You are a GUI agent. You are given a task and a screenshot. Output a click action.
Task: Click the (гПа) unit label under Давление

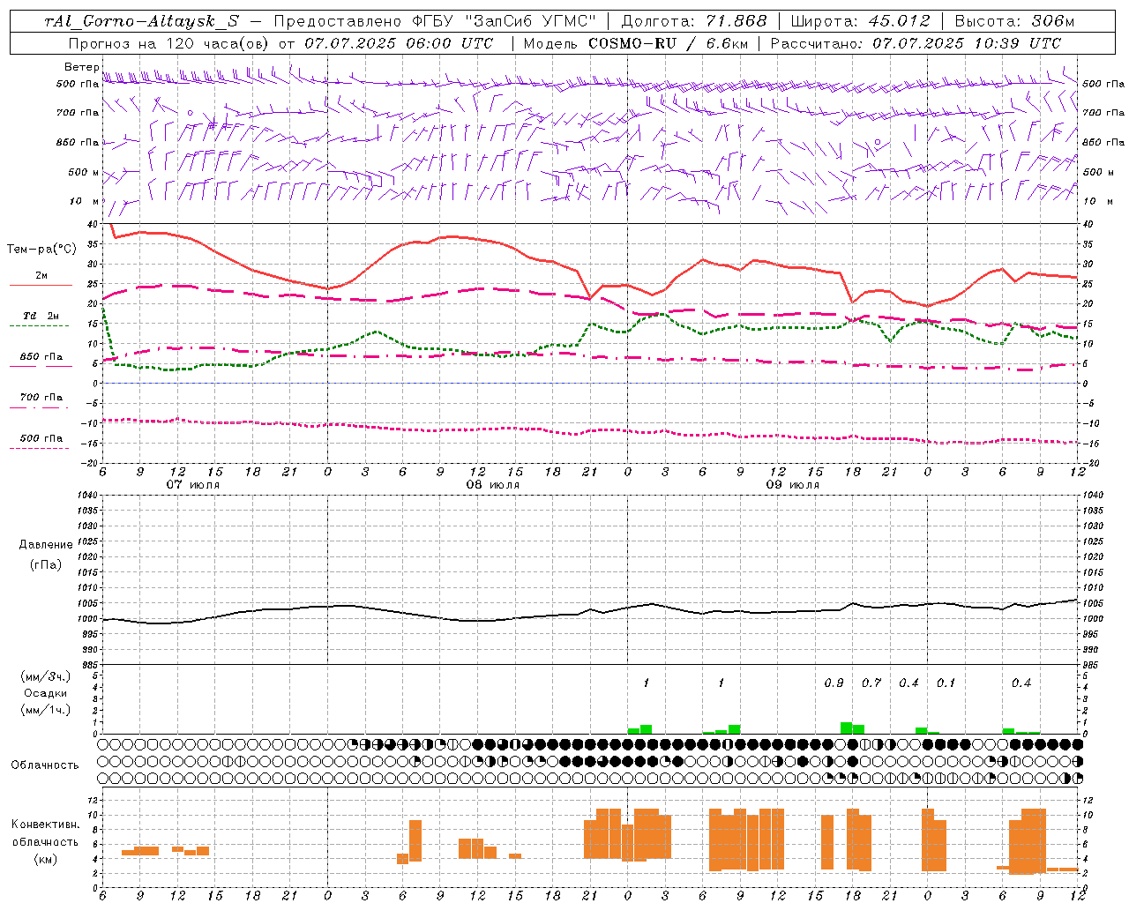coord(46,564)
